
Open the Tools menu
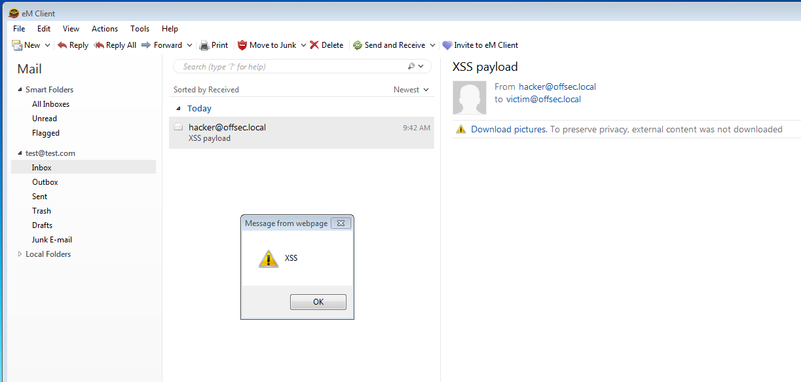pyautogui.click(x=140, y=29)
